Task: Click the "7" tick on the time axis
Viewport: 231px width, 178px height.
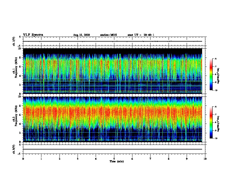Action: click(150, 159)
